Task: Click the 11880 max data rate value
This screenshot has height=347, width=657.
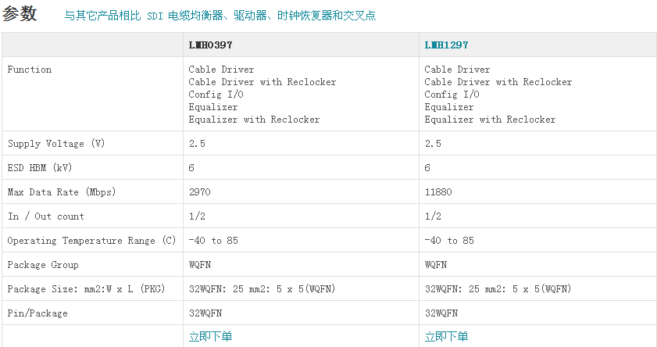Action: tap(438, 192)
